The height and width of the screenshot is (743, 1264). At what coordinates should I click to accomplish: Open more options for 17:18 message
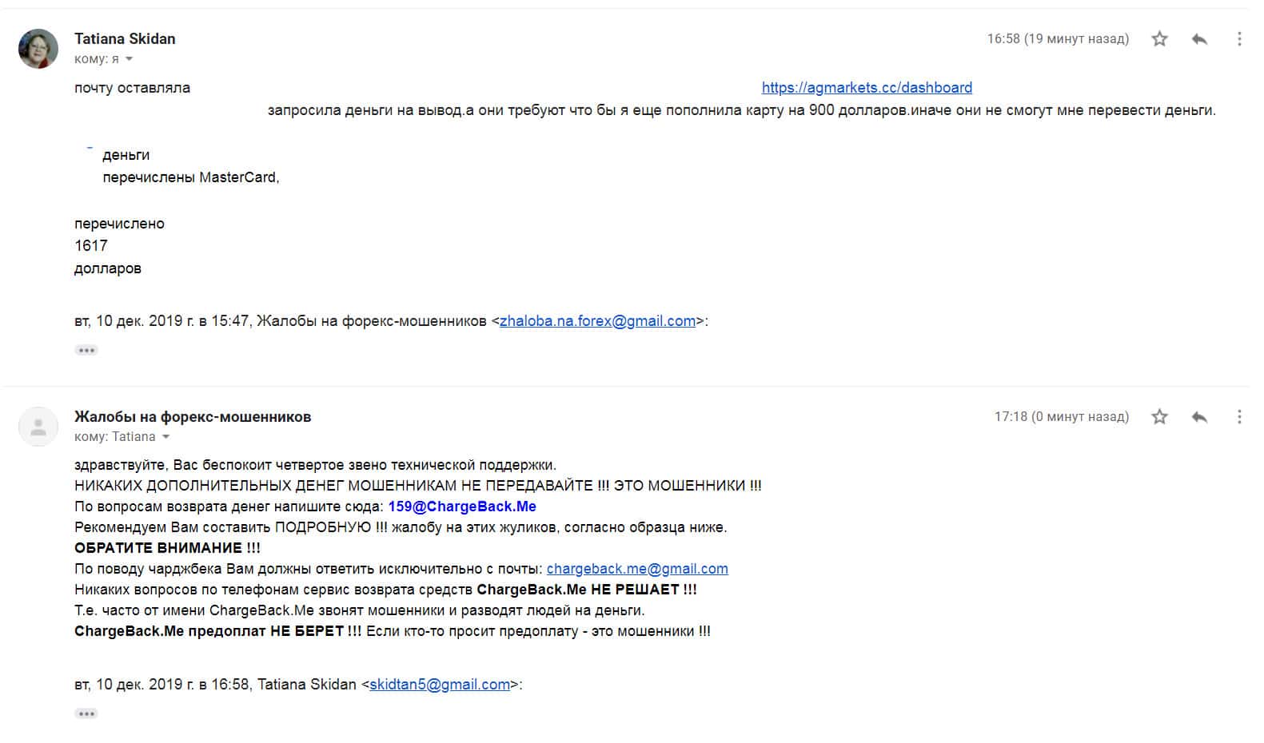click(1239, 416)
